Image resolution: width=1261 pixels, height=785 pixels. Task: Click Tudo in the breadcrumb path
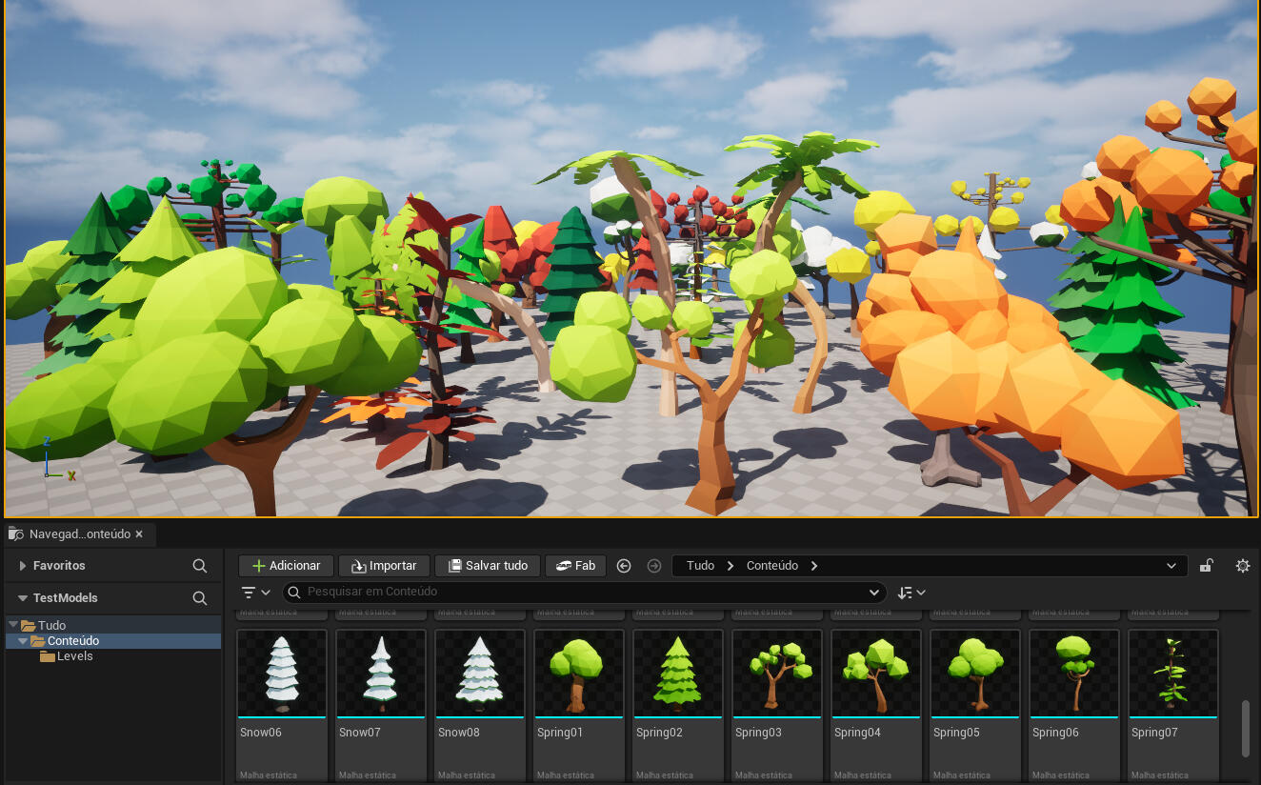(700, 565)
